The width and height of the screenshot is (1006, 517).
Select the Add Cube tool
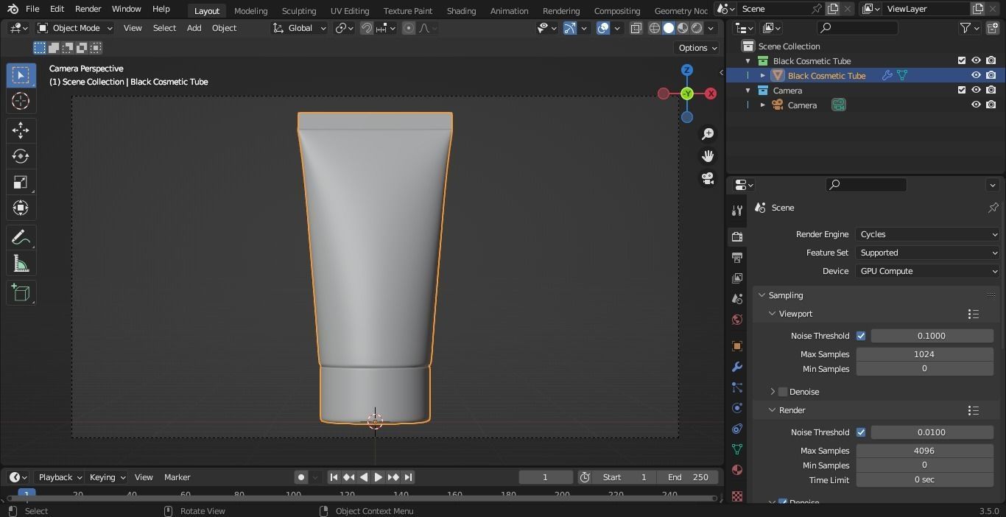[21, 293]
